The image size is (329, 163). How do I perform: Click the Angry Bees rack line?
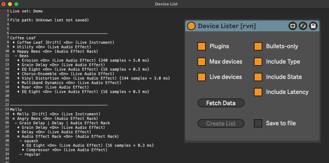[55, 119]
